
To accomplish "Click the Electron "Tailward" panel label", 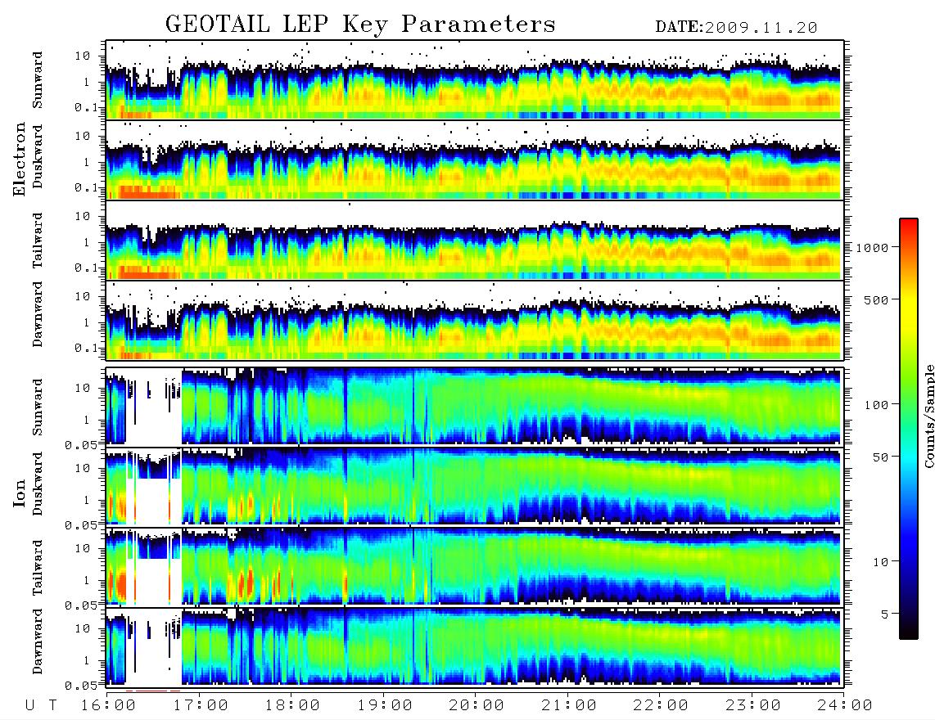I will (38, 241).
